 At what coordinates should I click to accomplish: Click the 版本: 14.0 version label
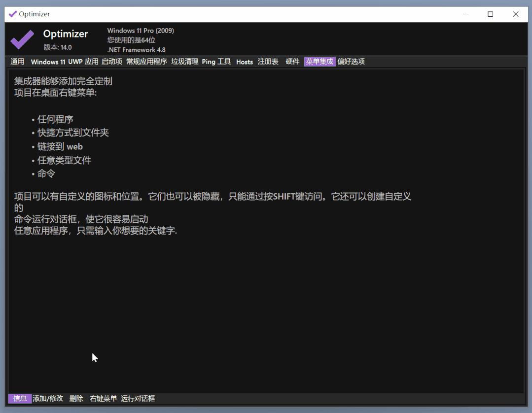pos(58,47)
